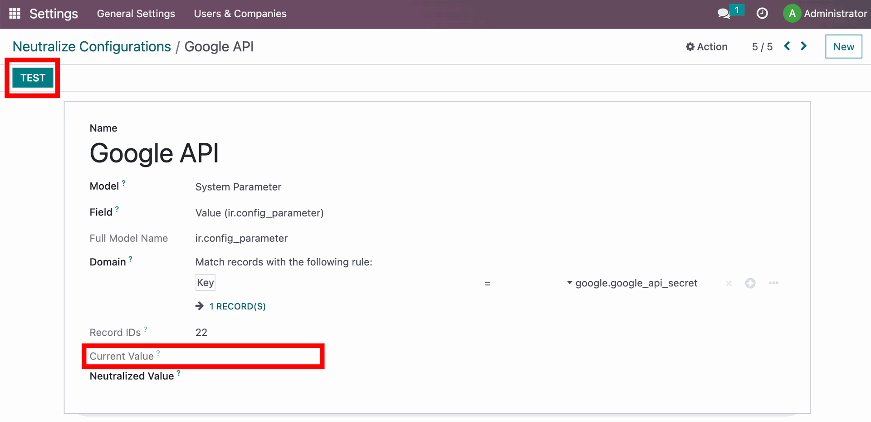This screenshot has width=871, height=422.
Task: Click the ir.config_parameter full model name
Action: [x=241, y=238]
